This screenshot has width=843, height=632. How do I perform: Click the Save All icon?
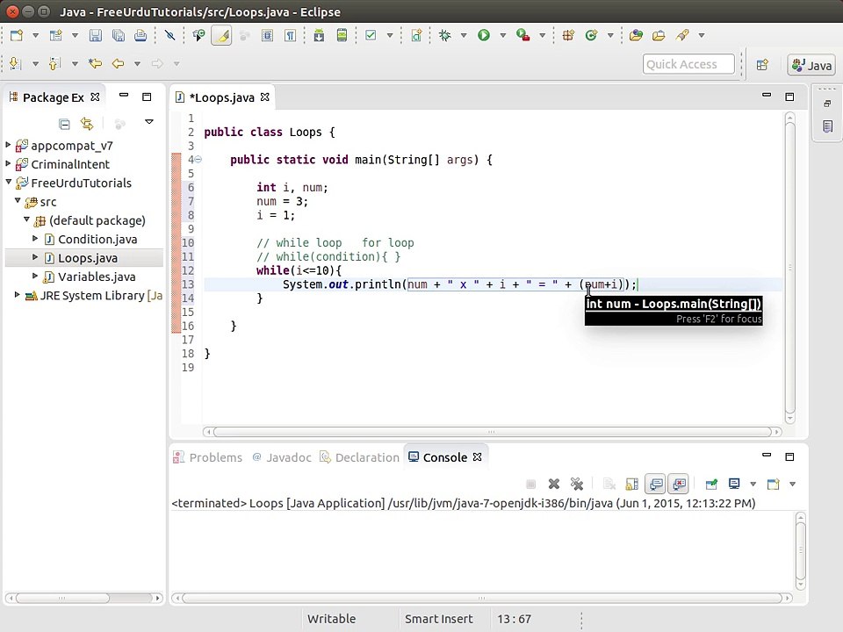(x=119, y=35)
